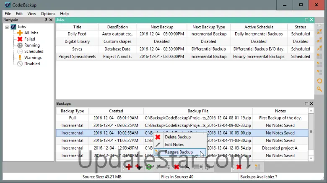This screenshot has width=327, height=183.
Task: Sort backups by the Created column header
Action: (116, 111)
